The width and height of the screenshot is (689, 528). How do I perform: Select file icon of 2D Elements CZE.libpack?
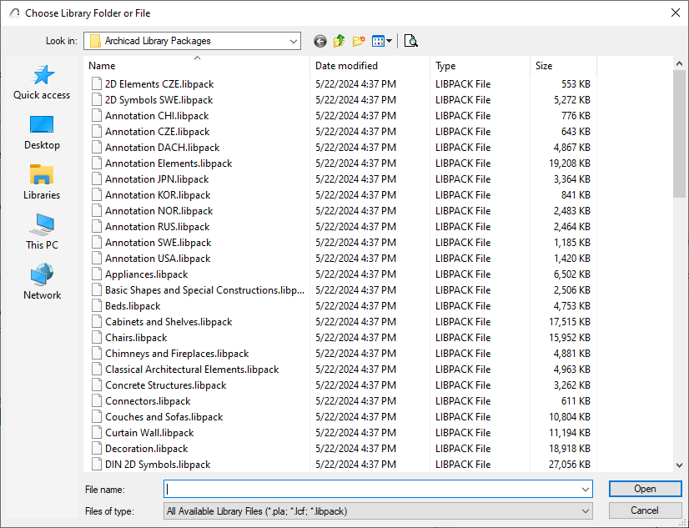point(97,84)
